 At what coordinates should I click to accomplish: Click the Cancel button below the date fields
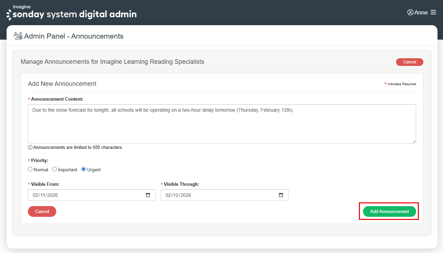click(42, 211)
